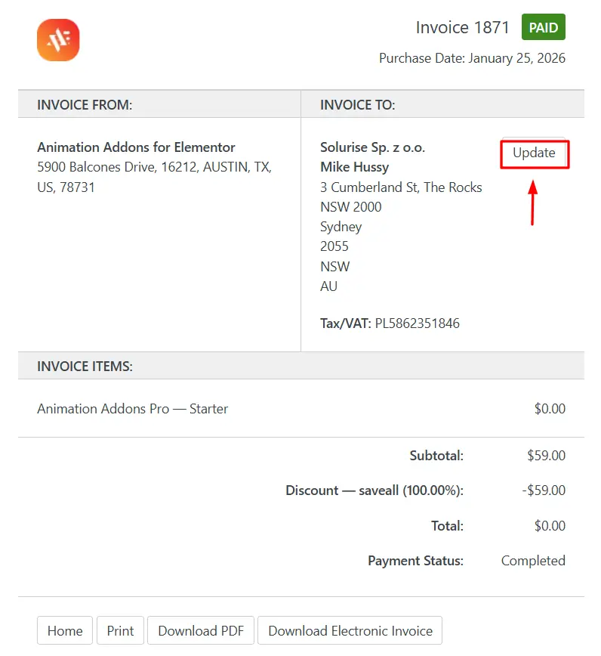Image resolution: width=601 pixels, height=656 pixels.
Task: Click the INVOICE ITEMS section header
Action: click(x=85, y=367)
